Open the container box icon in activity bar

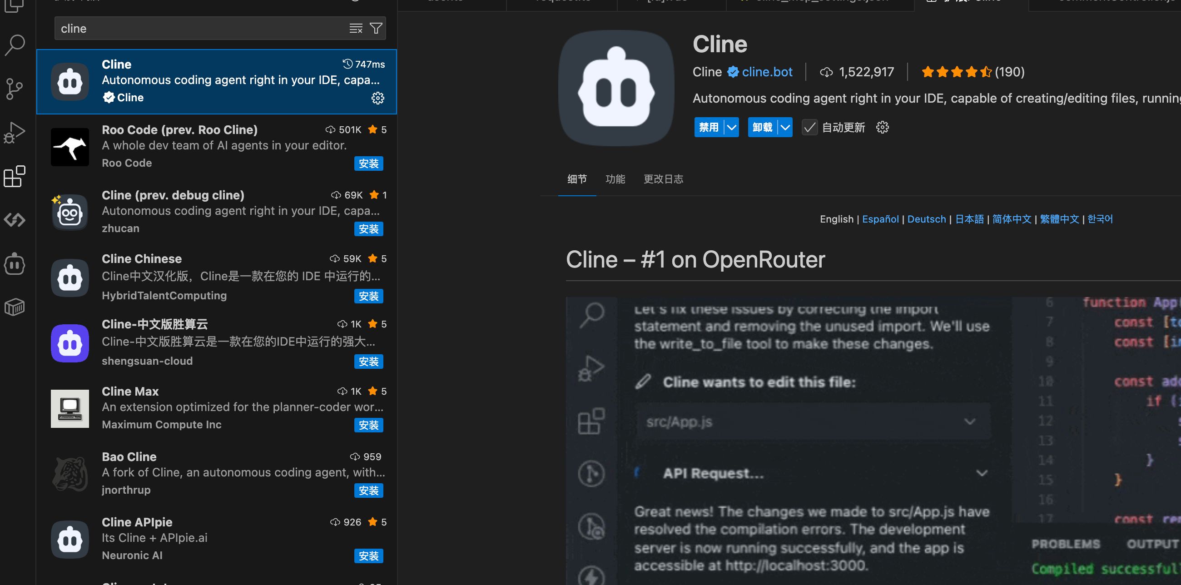click(15, 307)
